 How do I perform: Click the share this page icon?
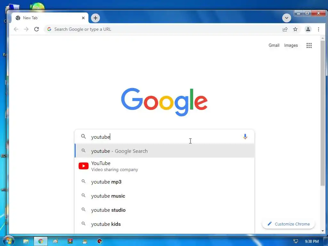(x=285, y=29)
